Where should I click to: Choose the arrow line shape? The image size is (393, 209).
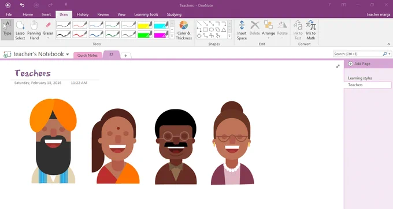(x=205, y=24)
